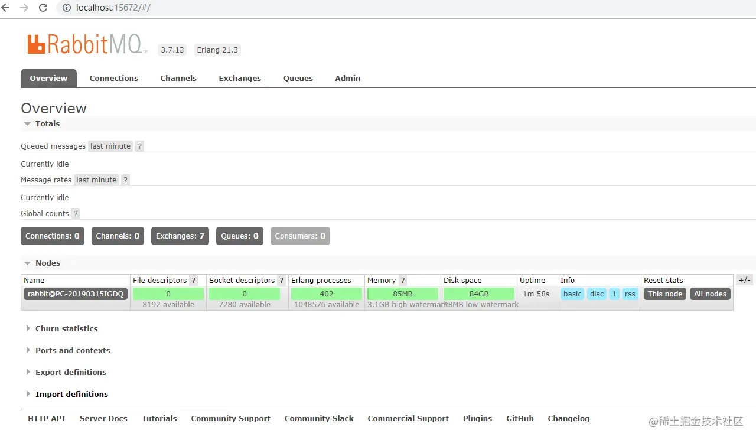Switch to the Queues tab
Screen dimensions: 756x440
298,79
